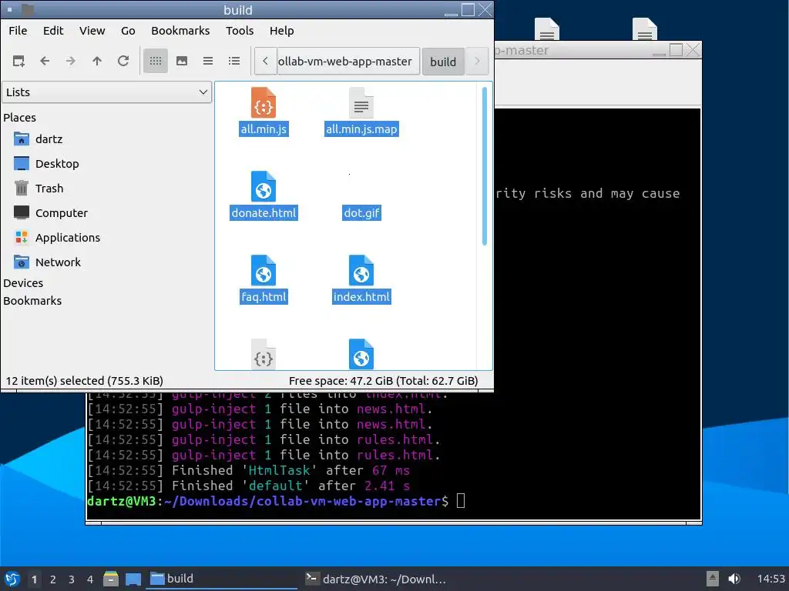Click the clock showing 14:53
The image size is (789, 591).
(x=771, y=579)
